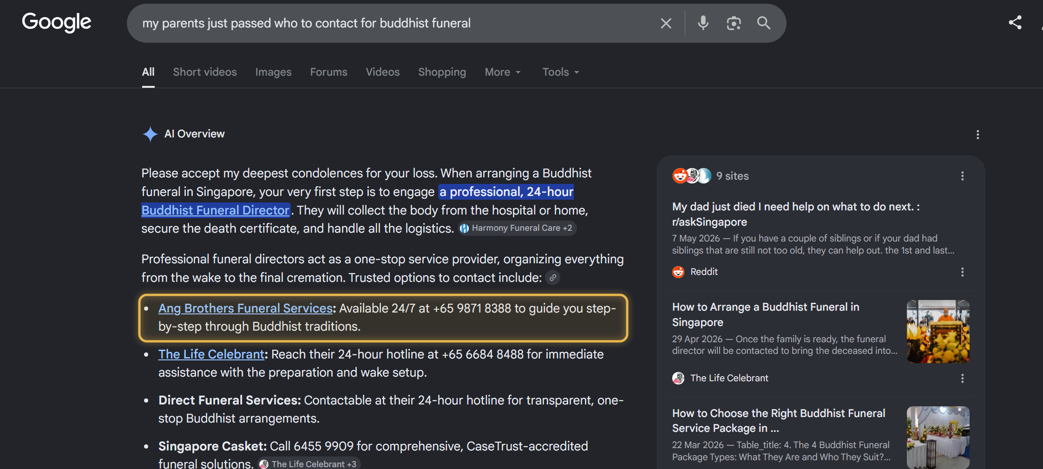Open Google Lens image search

(734, 23)
